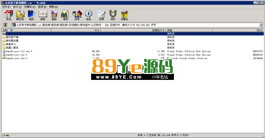Click the size value 99,840

point(96,51)
